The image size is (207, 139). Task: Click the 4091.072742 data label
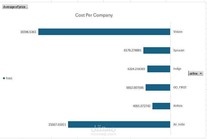tap(142, 106)
